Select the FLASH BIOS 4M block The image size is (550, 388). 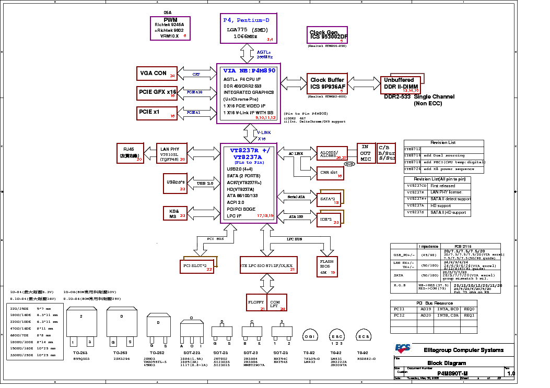pos(327,267)
